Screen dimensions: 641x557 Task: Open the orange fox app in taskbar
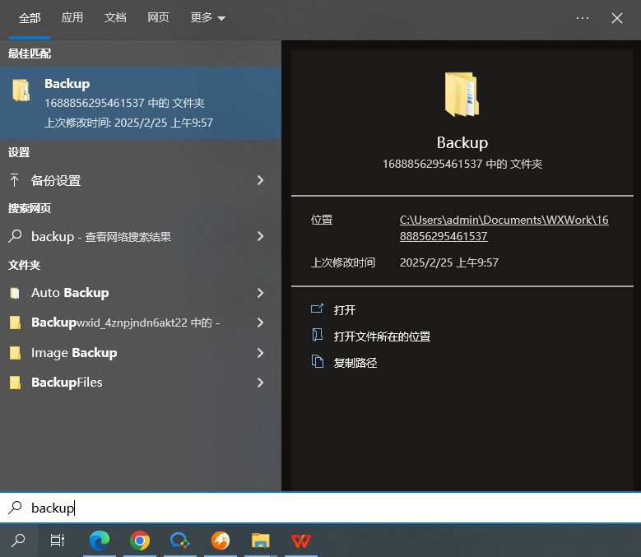(220, 541)
